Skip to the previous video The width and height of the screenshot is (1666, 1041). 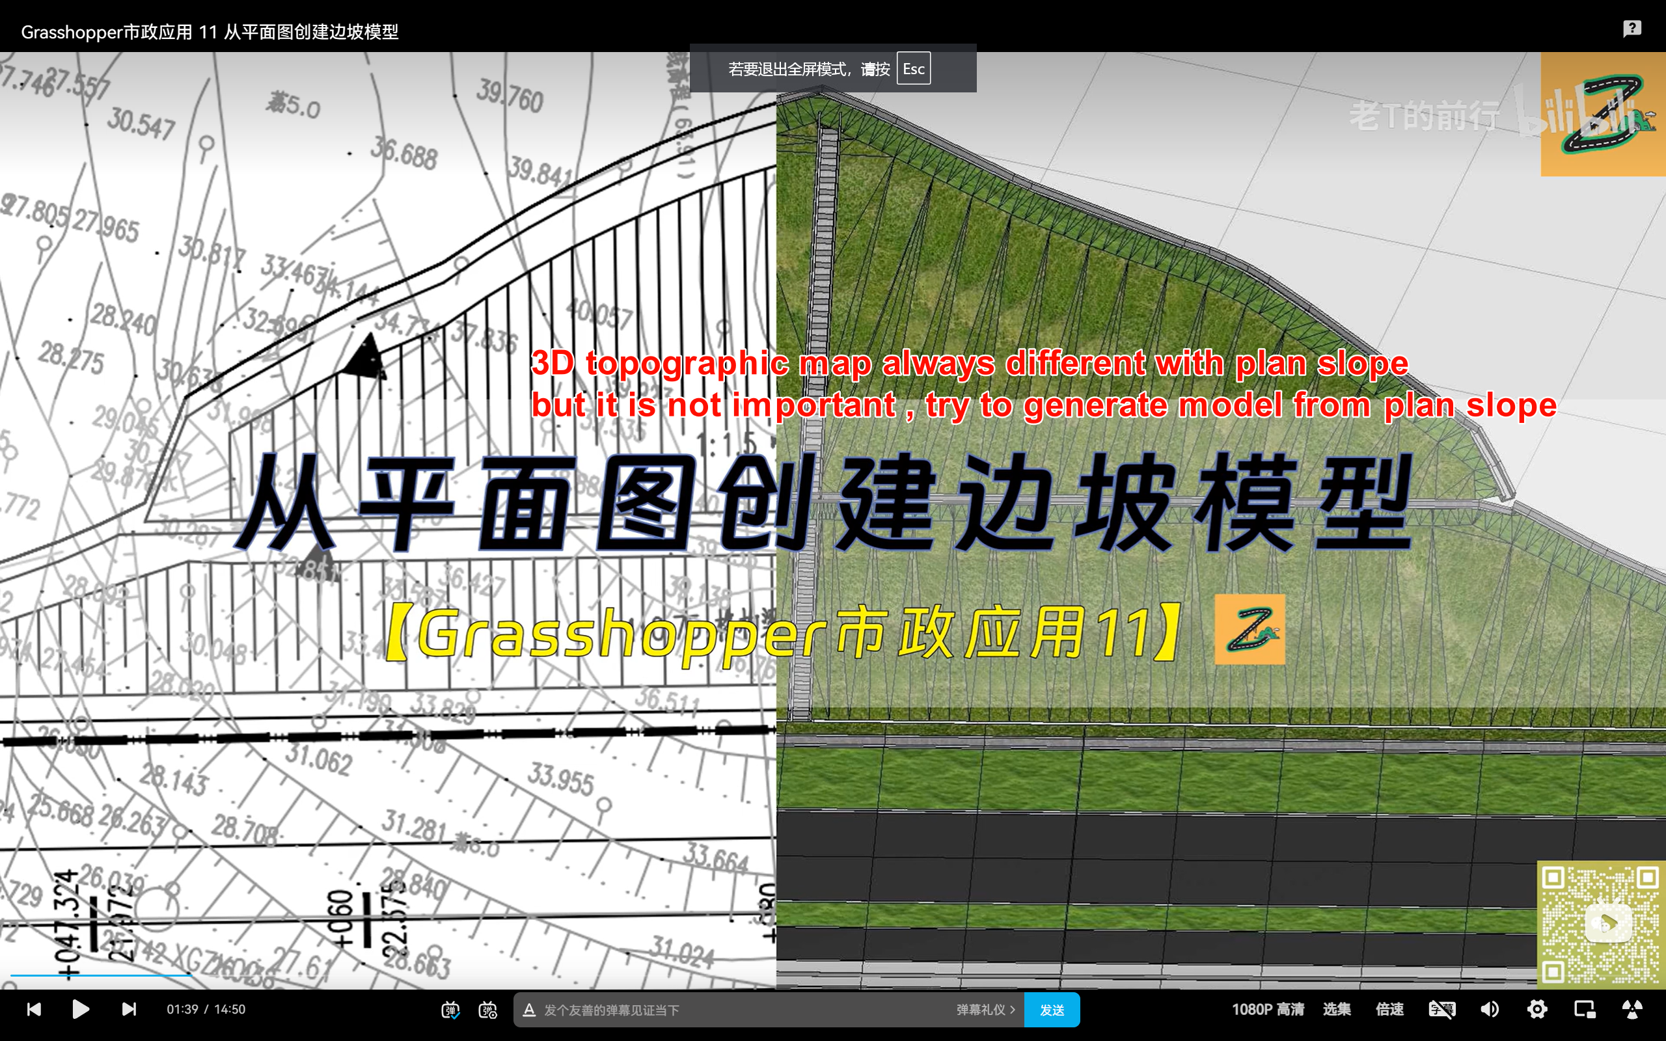[34, 1009]
